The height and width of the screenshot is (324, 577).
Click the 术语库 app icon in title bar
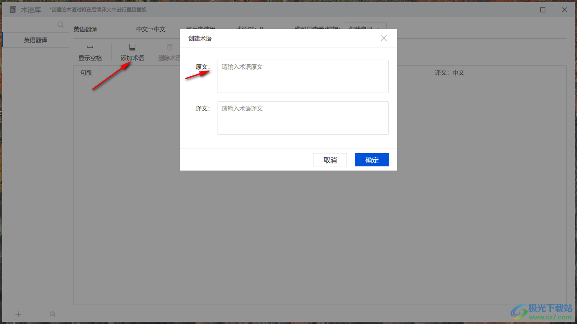pyautogui.click(x=13, y=10)
